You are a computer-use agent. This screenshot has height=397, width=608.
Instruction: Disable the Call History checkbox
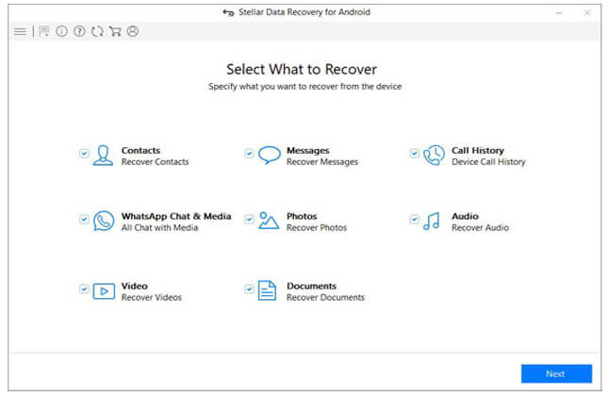[x=414, y=153]
